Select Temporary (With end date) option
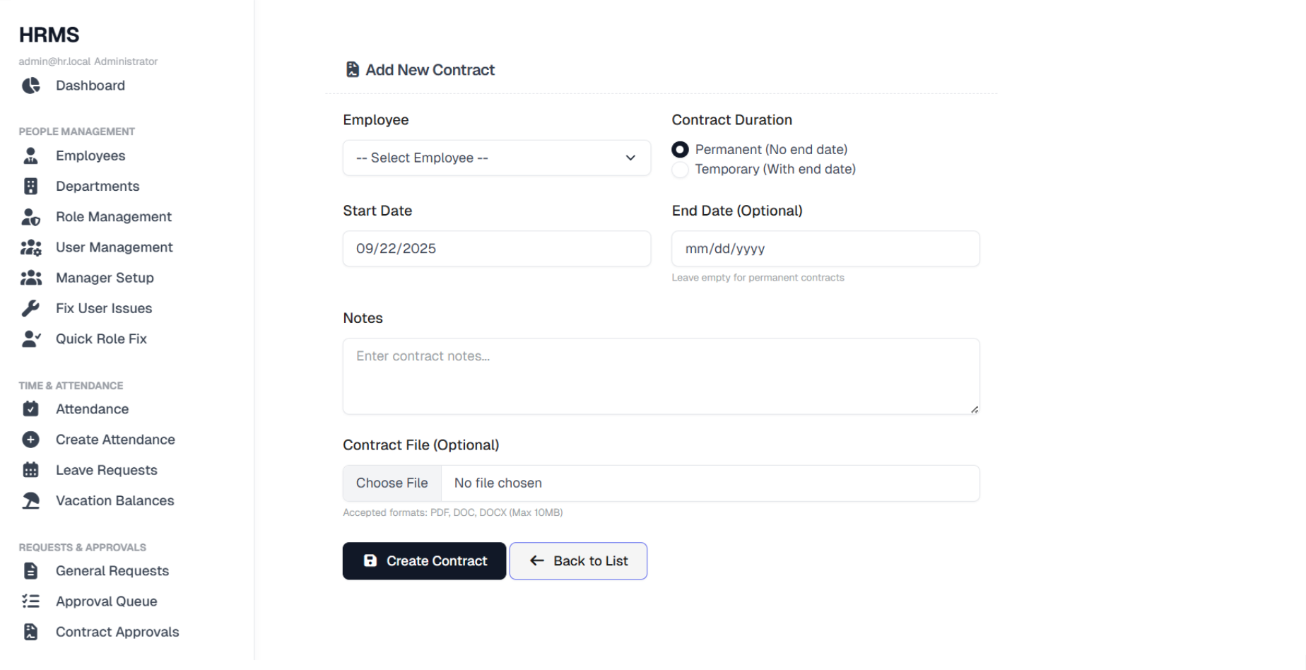The width and height of the screenshot is (1306, 670). pos(679,170)
